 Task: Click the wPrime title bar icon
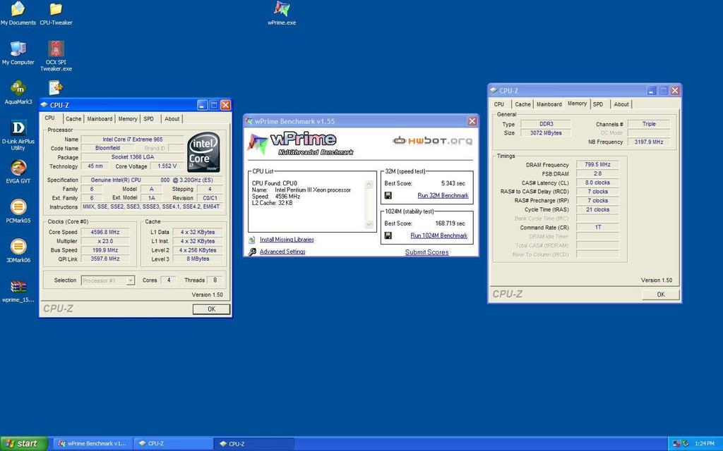point(249,121)
